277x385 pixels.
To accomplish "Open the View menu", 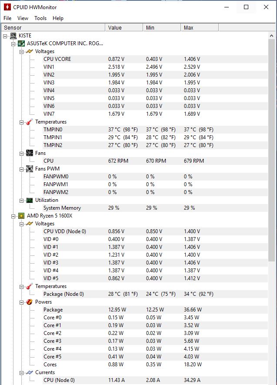I will click(23, 18).
